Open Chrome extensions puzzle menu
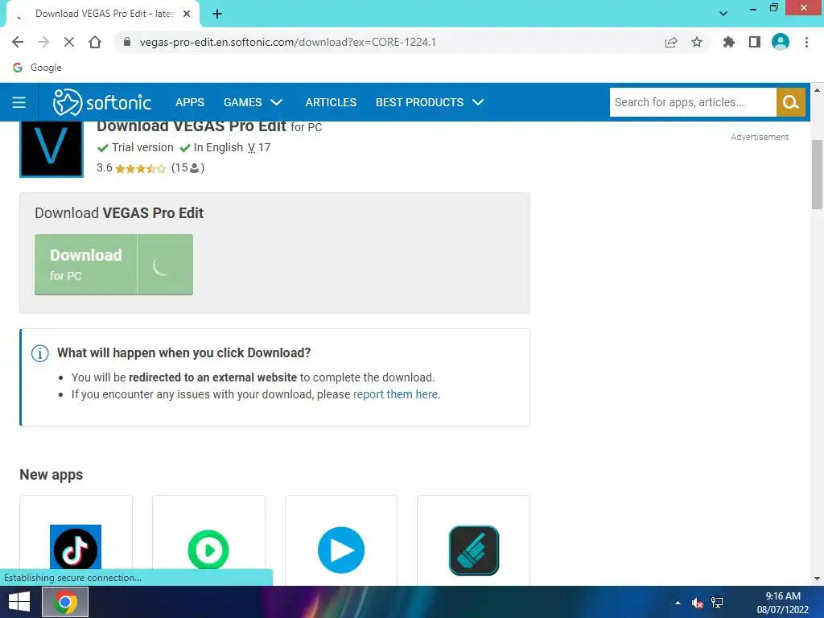 click(729, 42)
